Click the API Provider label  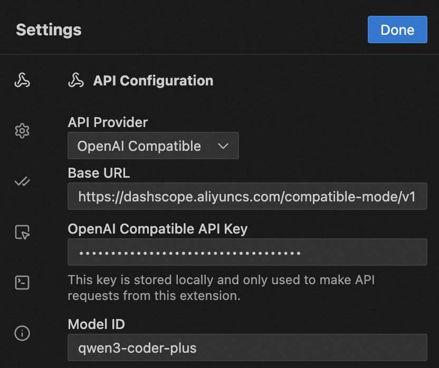point(108,122)
